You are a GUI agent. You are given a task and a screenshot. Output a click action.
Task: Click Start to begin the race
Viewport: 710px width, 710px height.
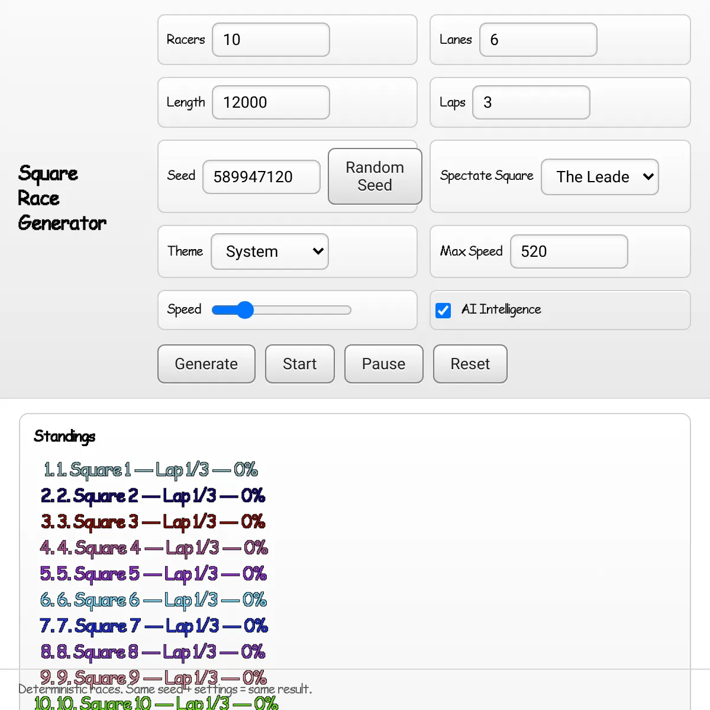pos(299,364)
